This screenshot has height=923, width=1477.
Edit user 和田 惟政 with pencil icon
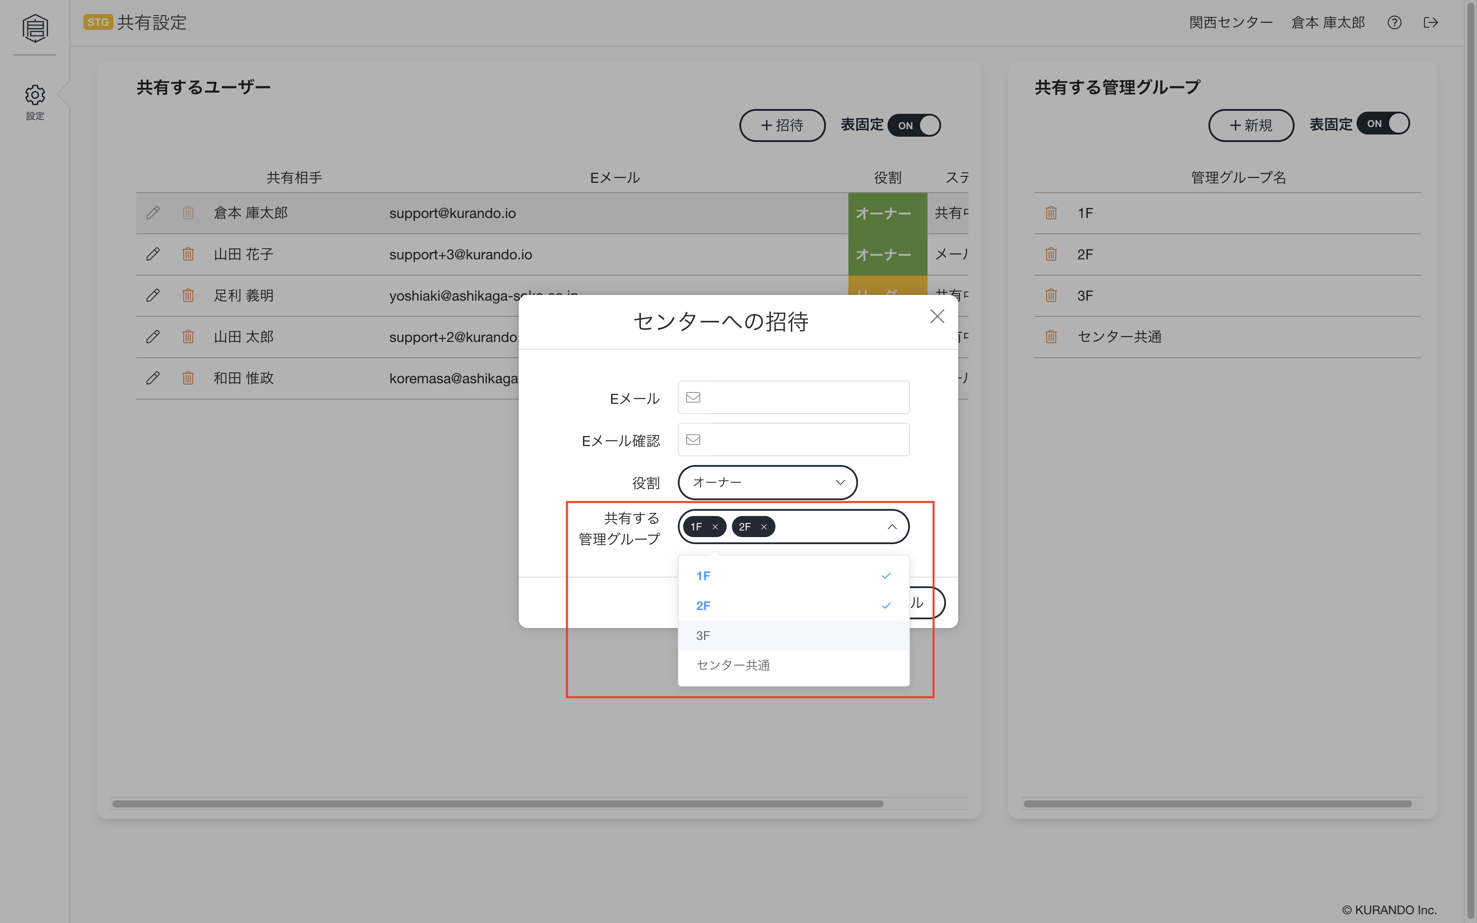click(x=153, y=378)
